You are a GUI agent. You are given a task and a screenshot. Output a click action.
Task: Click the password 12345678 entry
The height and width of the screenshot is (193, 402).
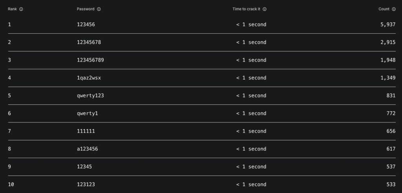click(x=89, y=42)
